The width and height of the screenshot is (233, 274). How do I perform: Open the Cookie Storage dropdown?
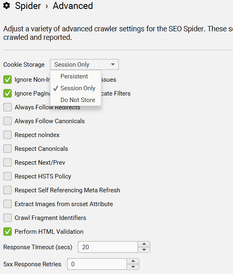pyautogui.click(x=84, y=65)
